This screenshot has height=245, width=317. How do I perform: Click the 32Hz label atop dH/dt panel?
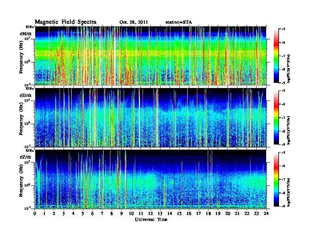pyautogui.click(x=30, y=27)
